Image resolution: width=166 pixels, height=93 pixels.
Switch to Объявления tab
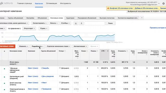(x=42, y=18)
